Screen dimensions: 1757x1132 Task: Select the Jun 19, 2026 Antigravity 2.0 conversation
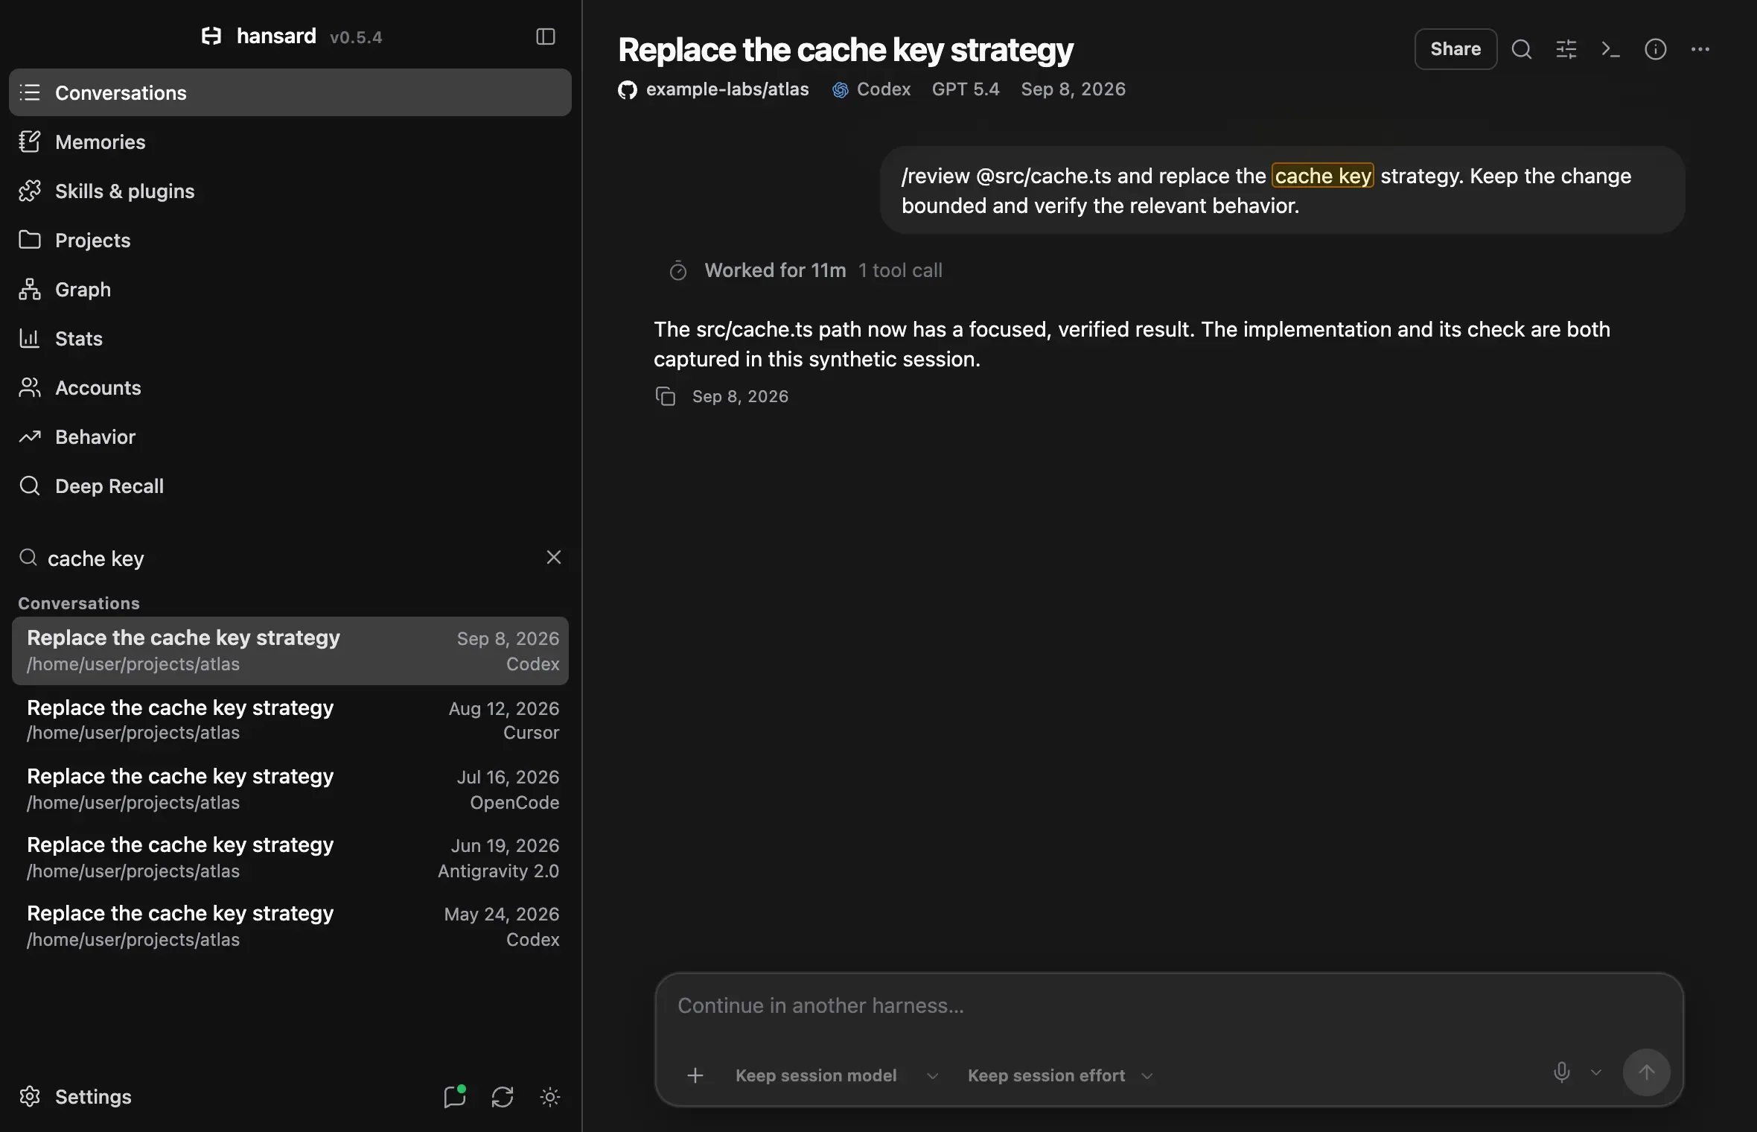coord(290,857)
